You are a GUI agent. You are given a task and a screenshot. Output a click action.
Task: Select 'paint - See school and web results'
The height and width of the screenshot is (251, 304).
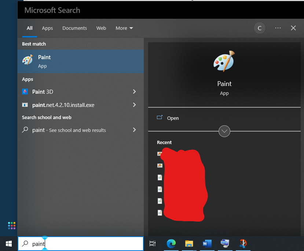(x=81, y=130)
